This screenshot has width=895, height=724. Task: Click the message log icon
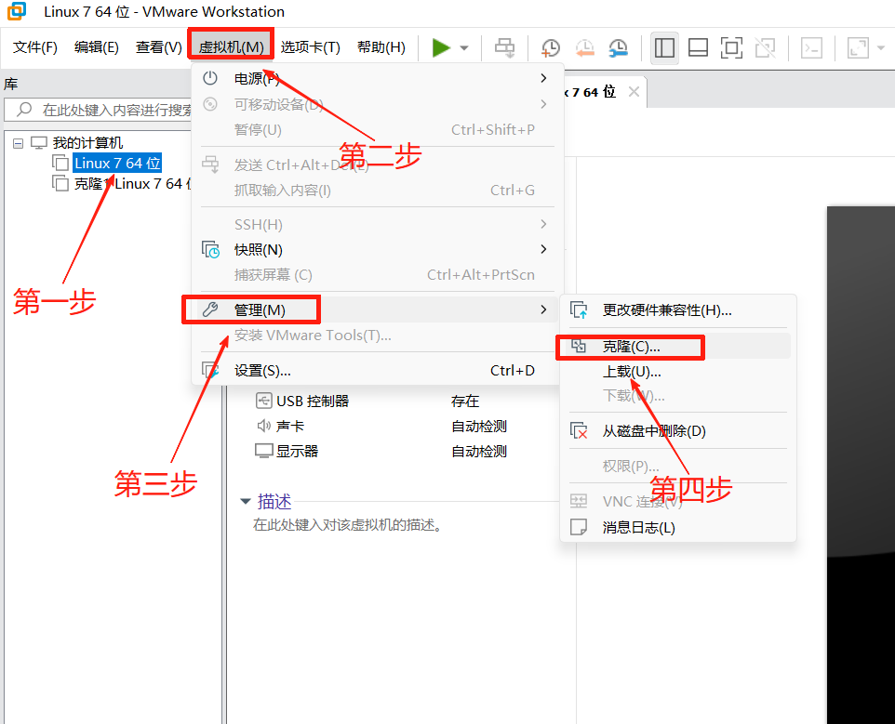pos(579,527)
